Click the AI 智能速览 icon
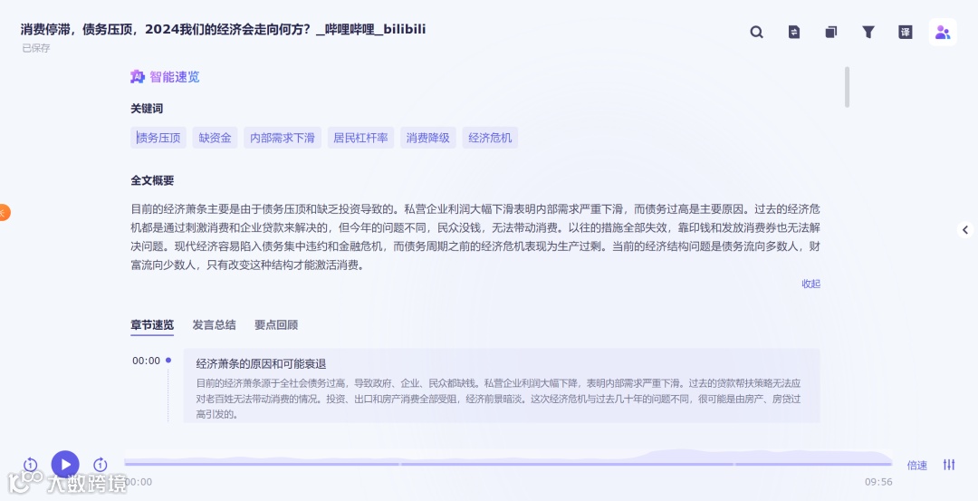 [138, 77]
